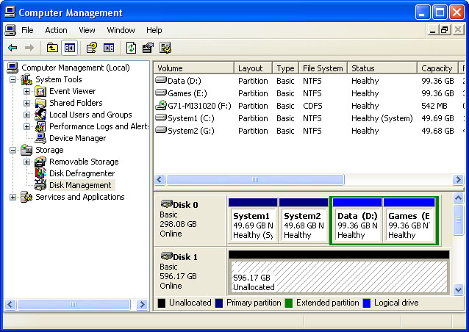Click the Storage icon in tree
The width and height of the screenshot is (469, 332).
26,150
